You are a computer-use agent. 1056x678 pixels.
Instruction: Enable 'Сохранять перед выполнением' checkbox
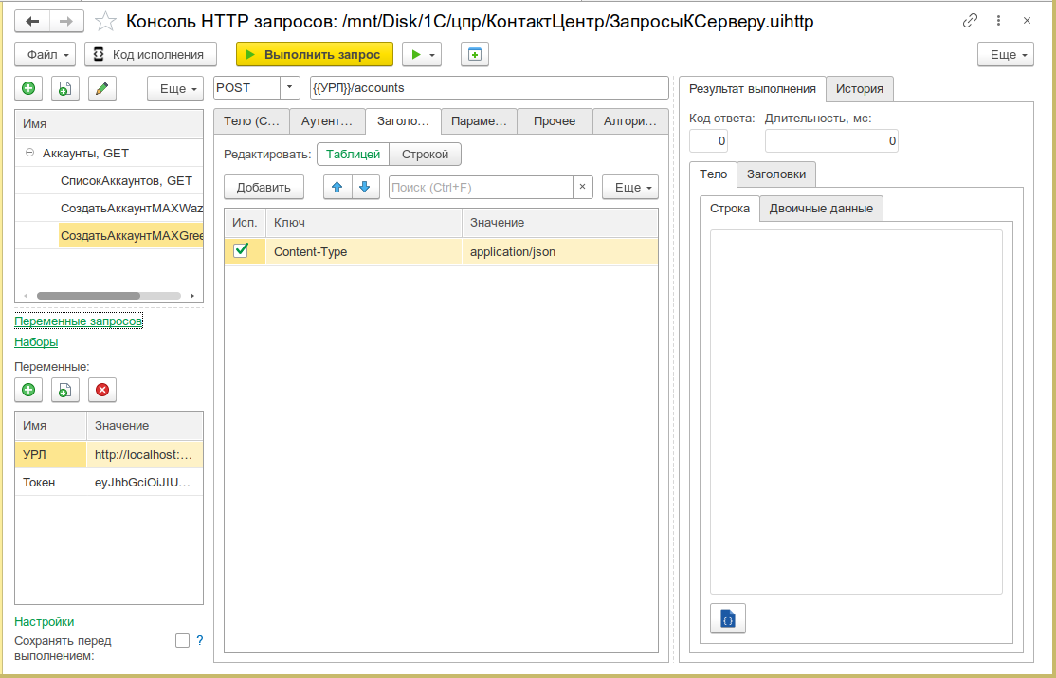pyautogui.click(x=183, y=640)
